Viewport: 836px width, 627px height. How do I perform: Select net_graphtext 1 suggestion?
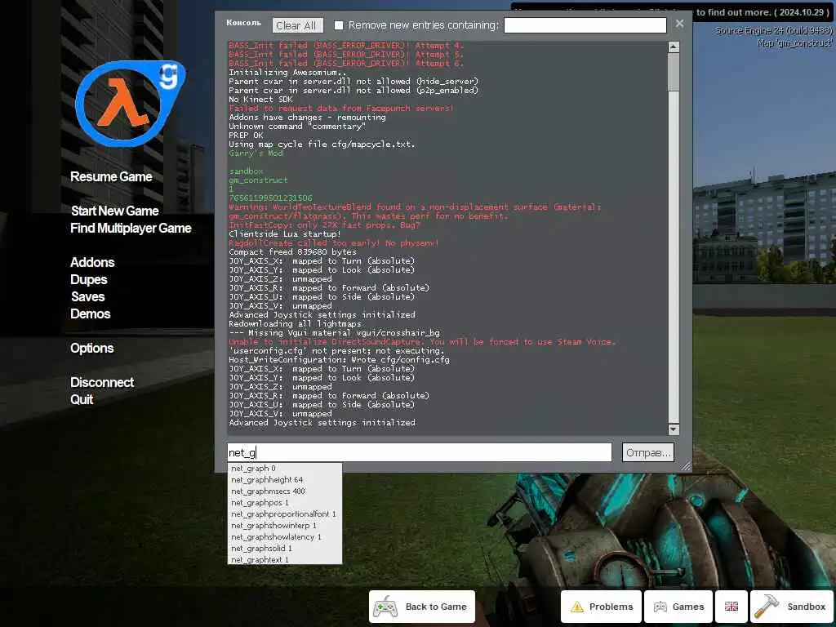285,559
